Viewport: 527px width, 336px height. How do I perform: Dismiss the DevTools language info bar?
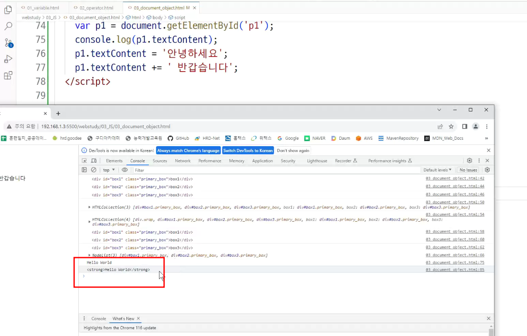pyautogui.click(x=488, y=150)
